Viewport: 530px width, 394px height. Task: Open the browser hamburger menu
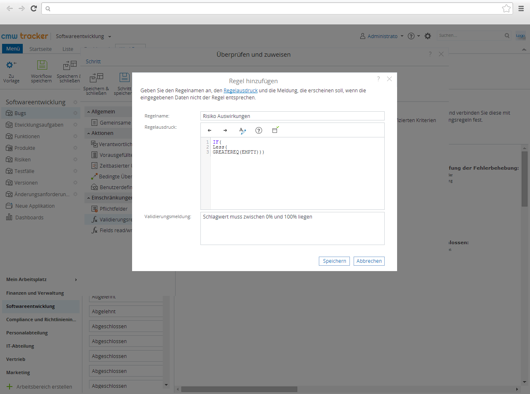pyautogui.click(x=521, y=8)
